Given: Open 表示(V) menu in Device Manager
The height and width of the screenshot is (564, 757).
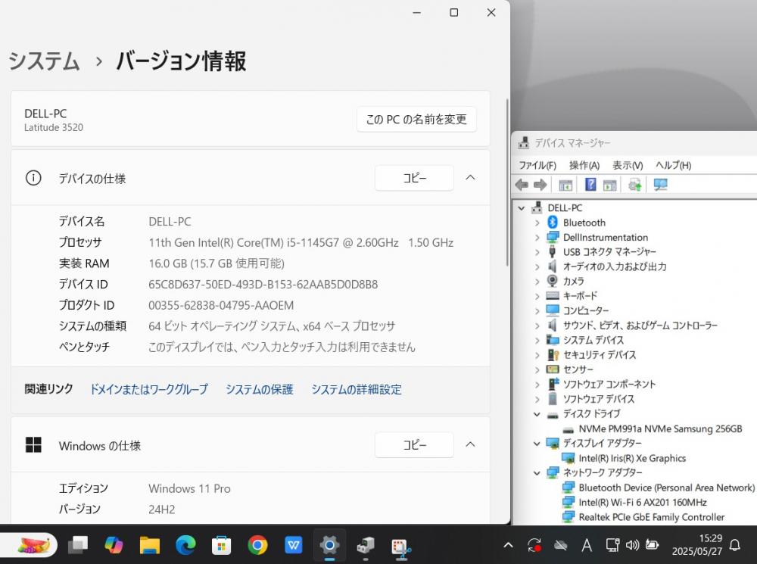Looking at the screenshot, I should point(628,165).
